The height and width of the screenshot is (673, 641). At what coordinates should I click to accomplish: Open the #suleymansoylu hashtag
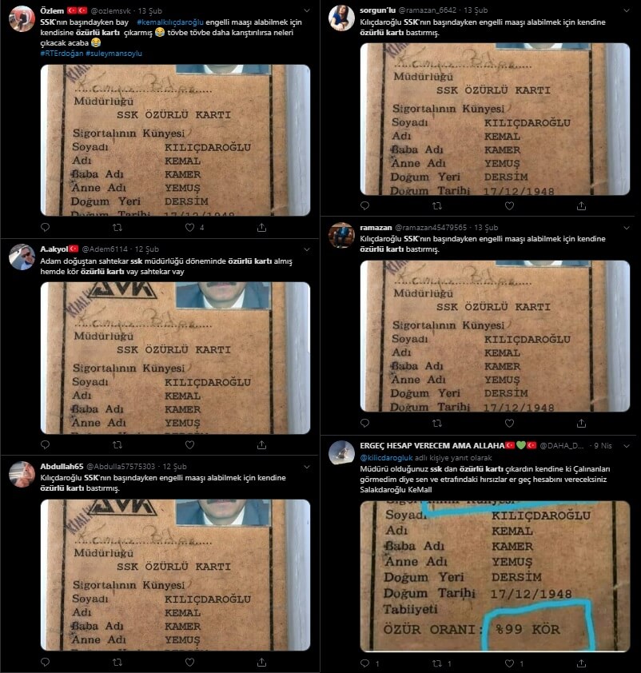[x=113, y=54]
